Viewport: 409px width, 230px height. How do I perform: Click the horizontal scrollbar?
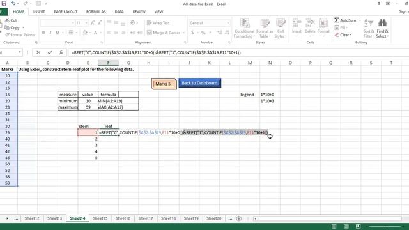(330, 218)
